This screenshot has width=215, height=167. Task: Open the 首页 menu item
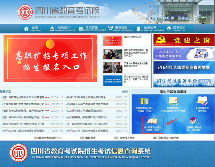[36, 28]
